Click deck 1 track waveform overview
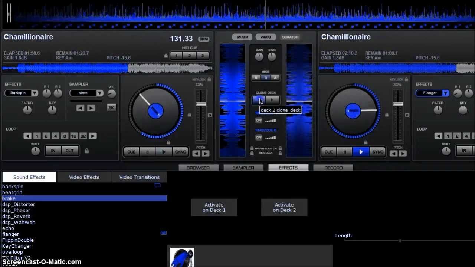The height and width of the screenshot is (267, 475). (107, 68)
